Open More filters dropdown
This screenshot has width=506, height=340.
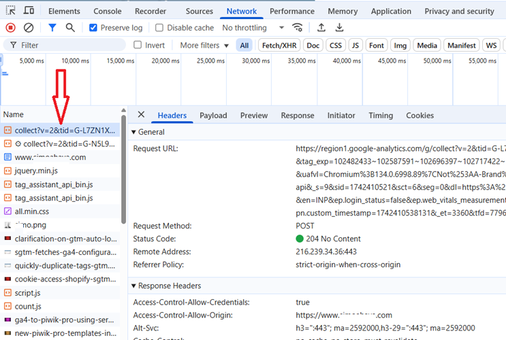pyautogui.click(x=204, y=46)
